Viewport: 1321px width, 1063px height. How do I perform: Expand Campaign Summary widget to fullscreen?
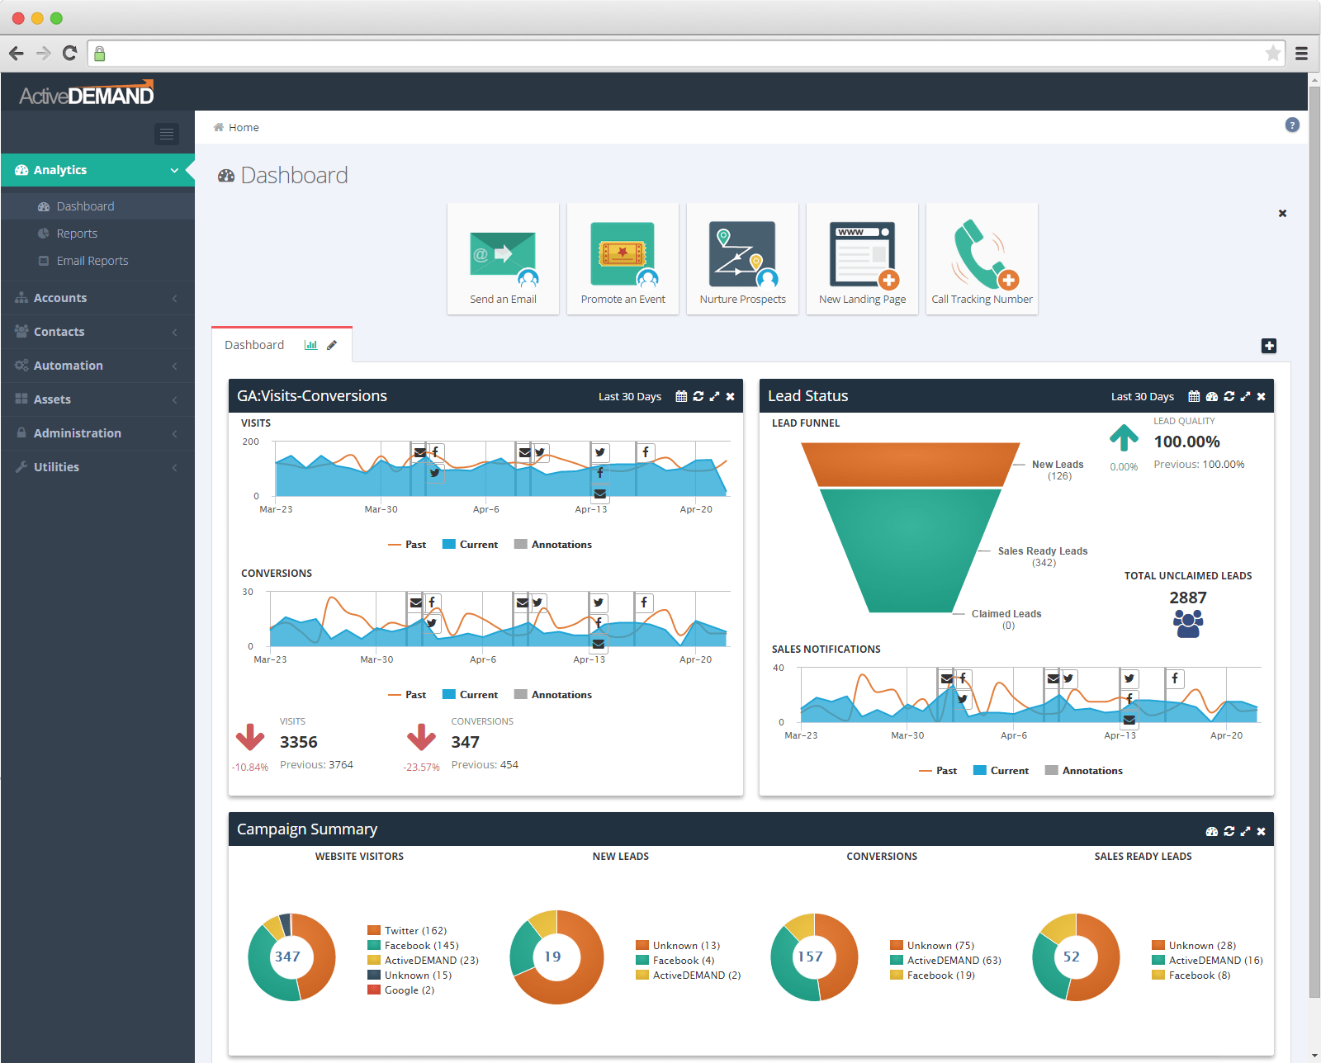pyautogui.click(x=1246, y=831)
